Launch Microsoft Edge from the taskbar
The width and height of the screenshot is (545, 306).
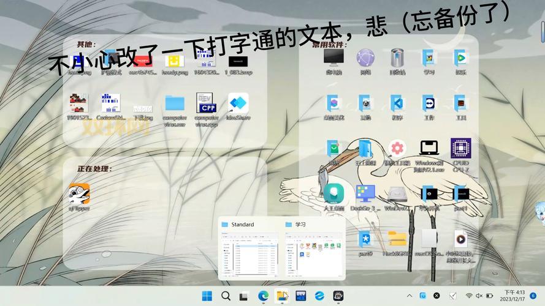pos(263,296)
